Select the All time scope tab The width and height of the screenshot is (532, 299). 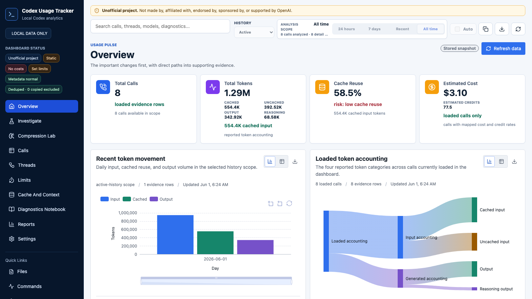[431, 29]
